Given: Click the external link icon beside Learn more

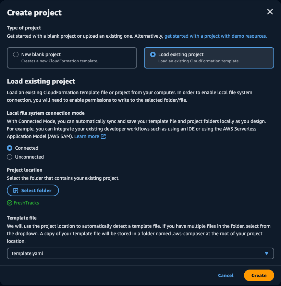Looking at the screenshot, I should pos(103,136).
